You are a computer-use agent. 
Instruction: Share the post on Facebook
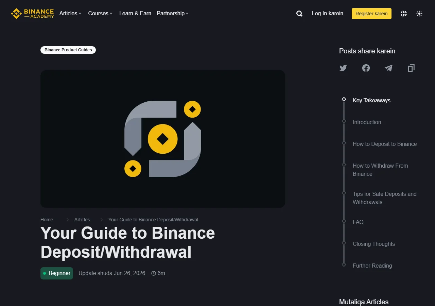coord(366,68)
